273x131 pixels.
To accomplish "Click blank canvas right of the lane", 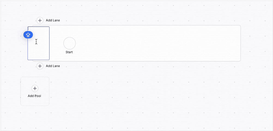I will (x=256, y=43).
